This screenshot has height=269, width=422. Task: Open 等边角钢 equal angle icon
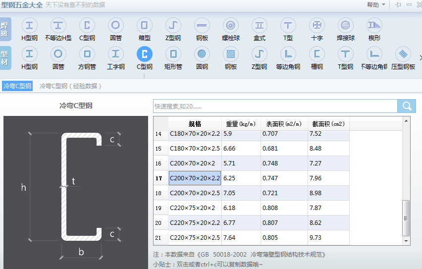tap(288, 54)
